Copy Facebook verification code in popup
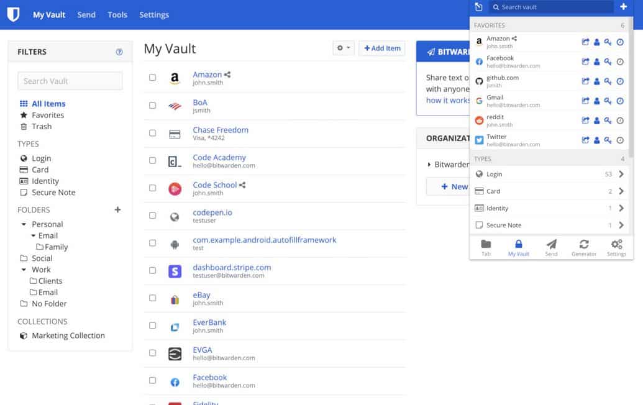The width and height of the screenshot is (643, 405). (620, 61)
